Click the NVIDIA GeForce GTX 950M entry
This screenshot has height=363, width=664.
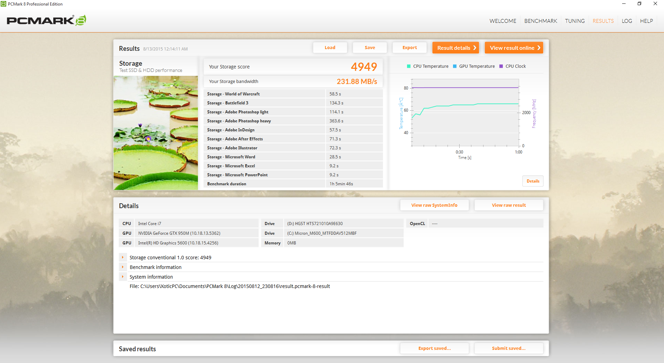pyautogui.click(x=197, y=233)
